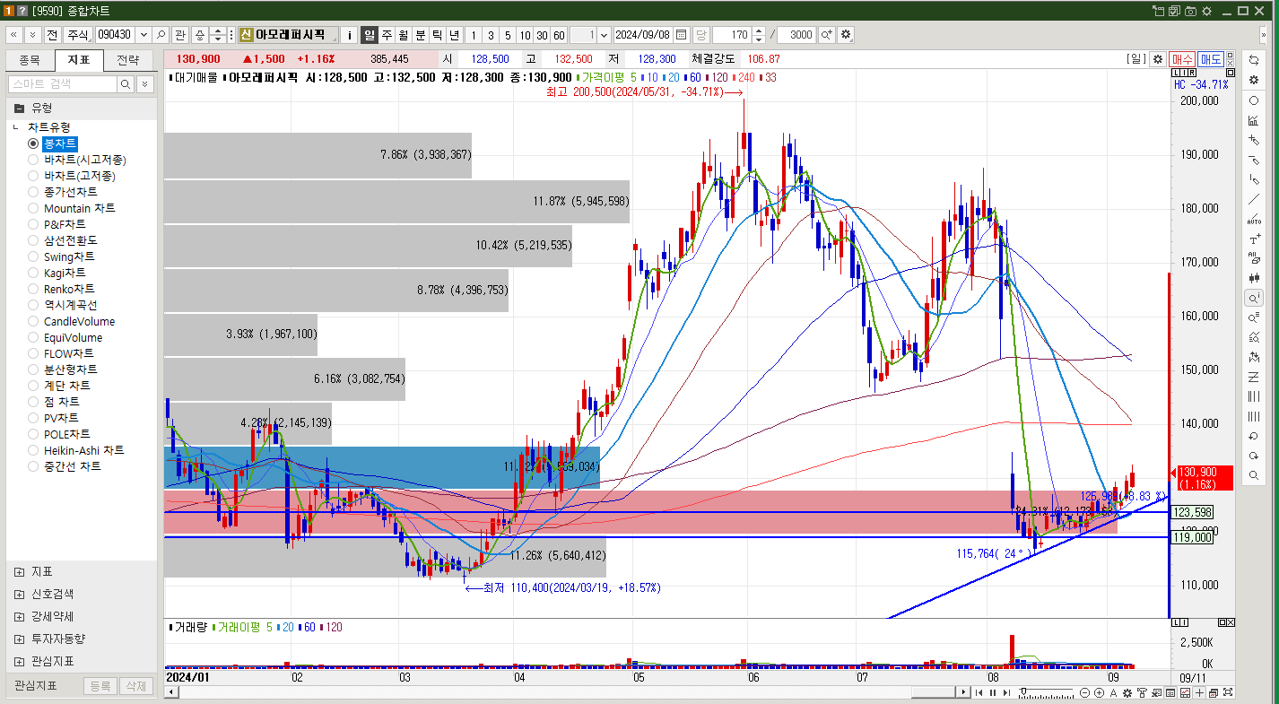The image size is (1279, 704).
Task: Expand the 투자자동향 tree section
Action: pyautogui.click(x=19, y=639)
